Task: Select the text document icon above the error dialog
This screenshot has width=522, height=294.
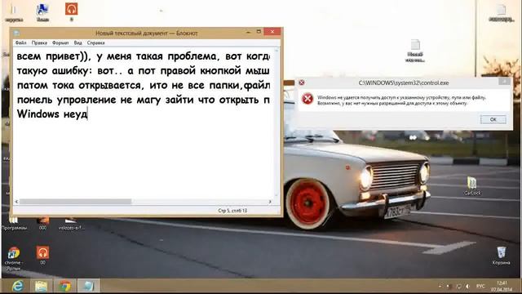Action: coord(415,51)
